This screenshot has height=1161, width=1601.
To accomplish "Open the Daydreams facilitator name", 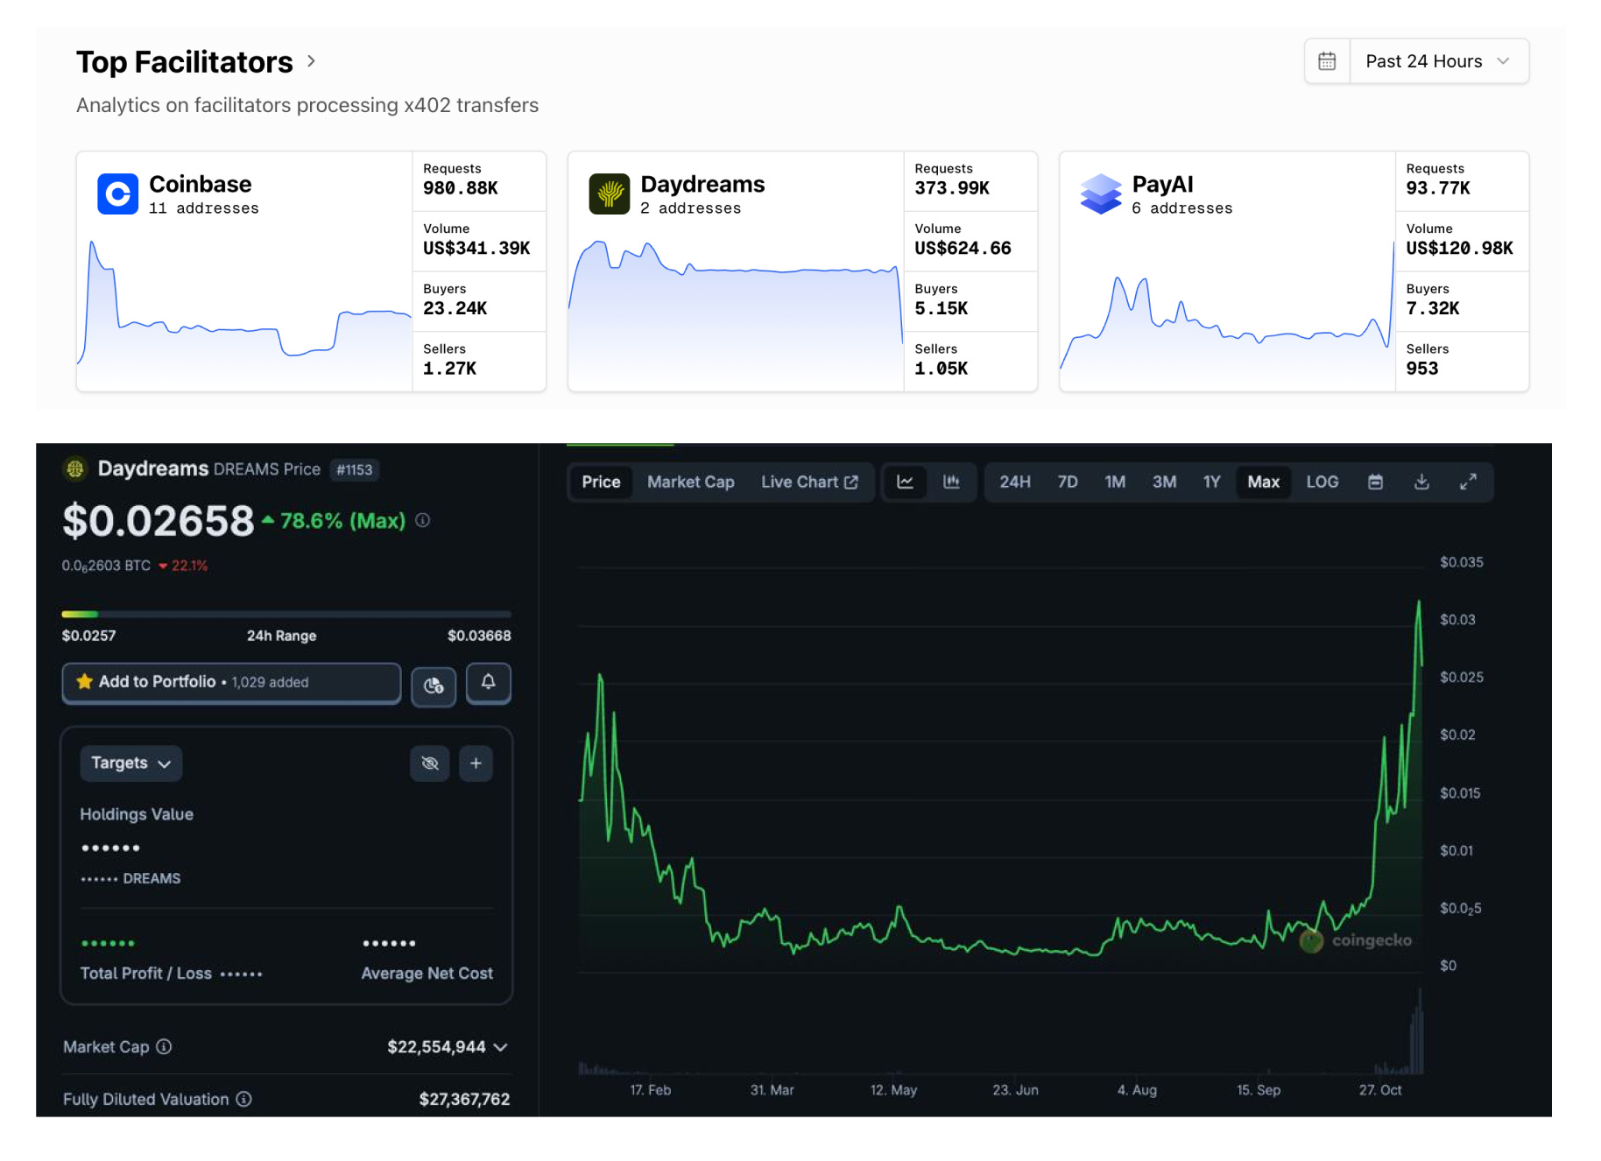I will pos(702,184).
